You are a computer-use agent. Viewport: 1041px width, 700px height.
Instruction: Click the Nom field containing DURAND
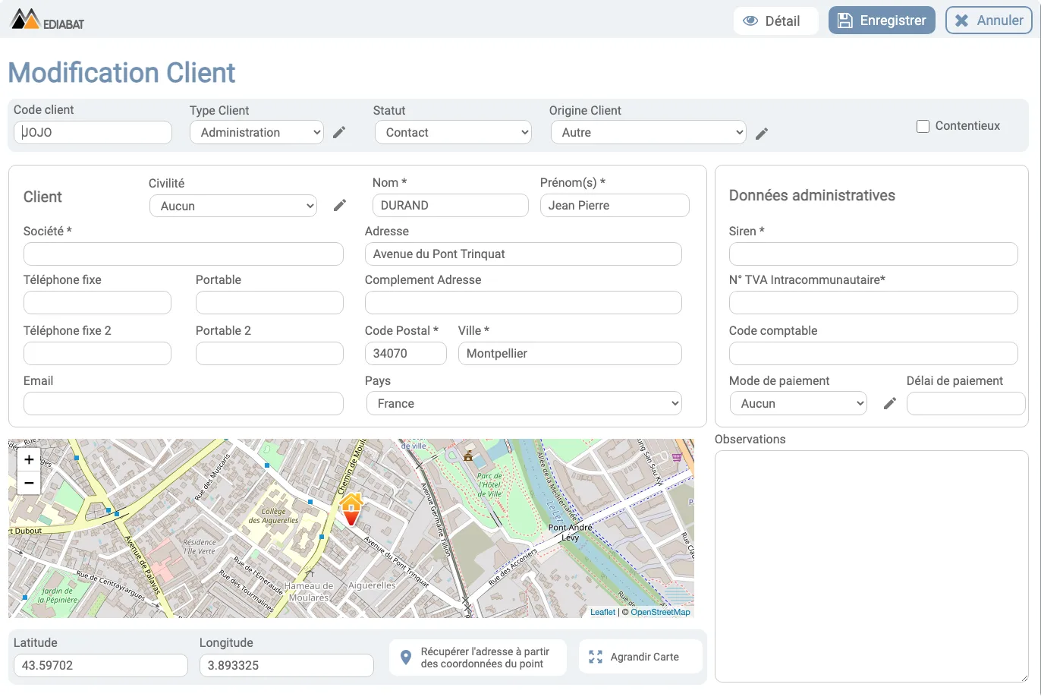click(x=451, y=205)
